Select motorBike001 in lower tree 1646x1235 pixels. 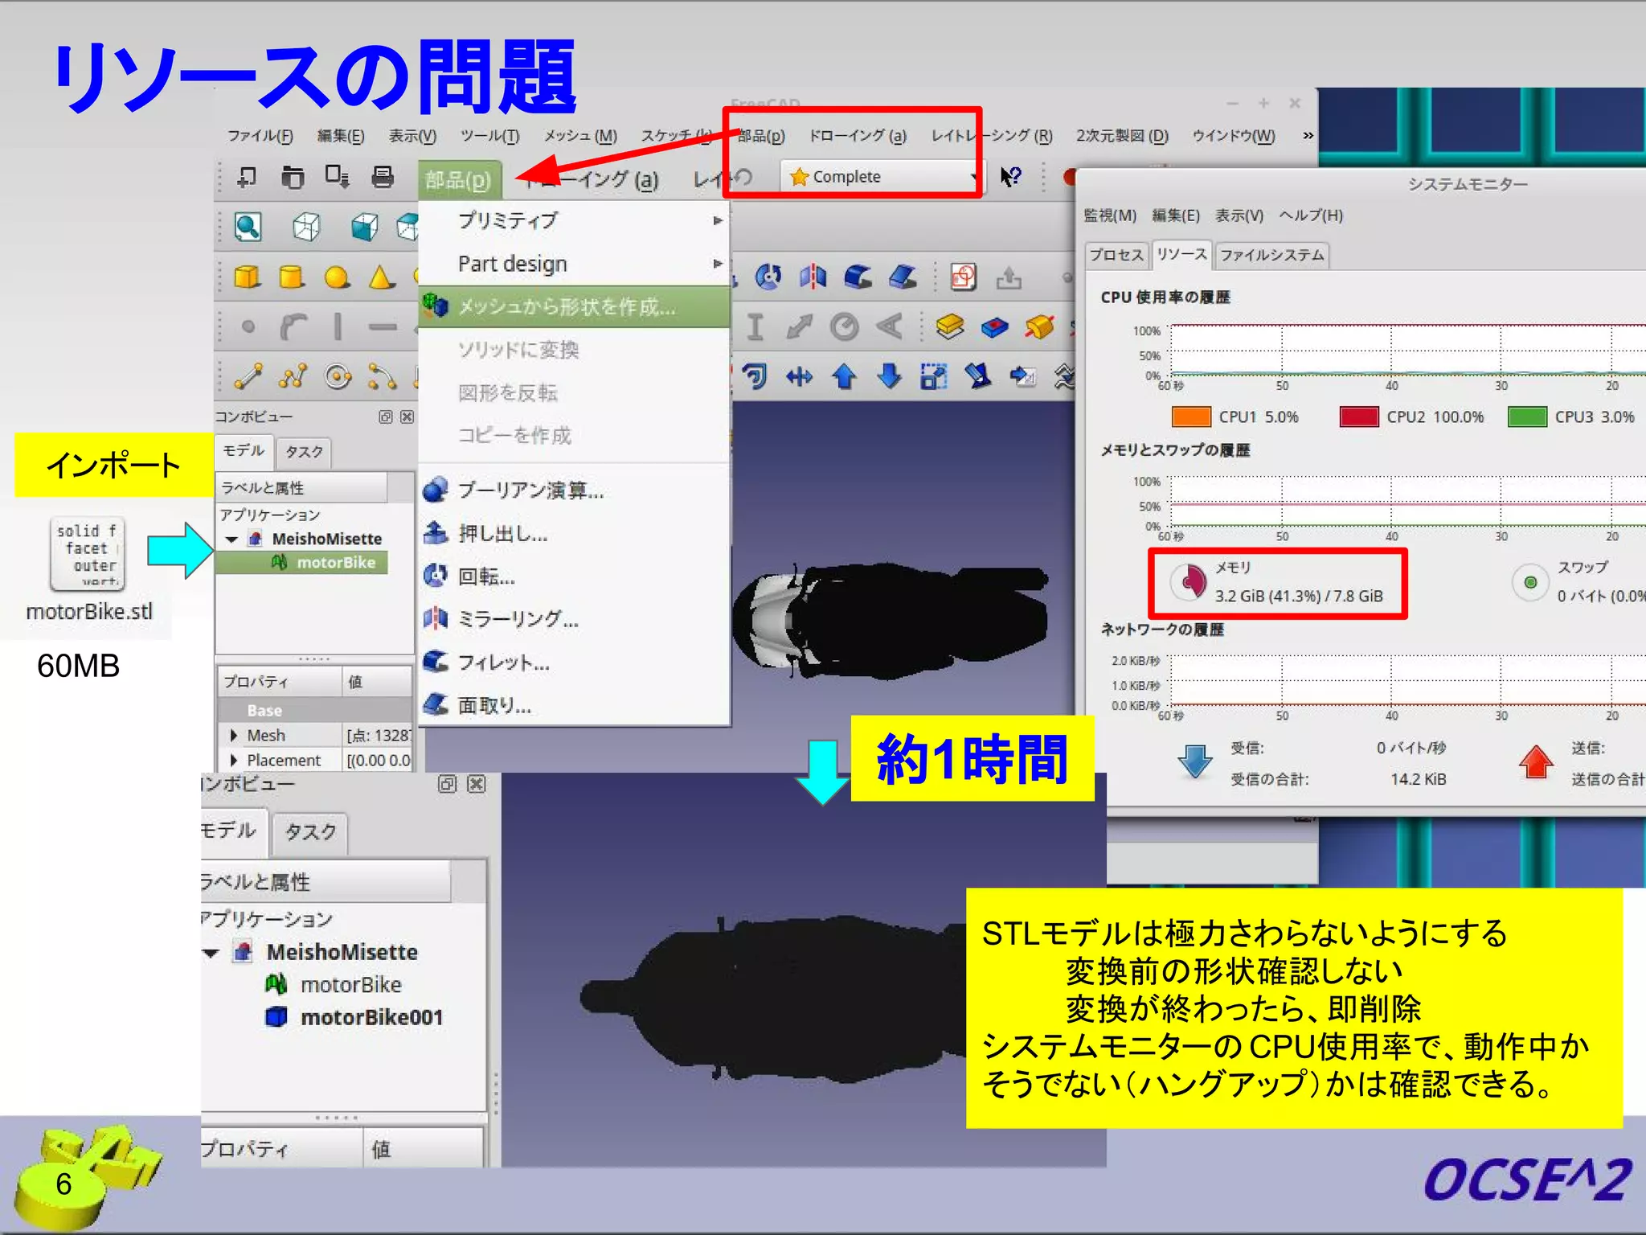371,1017
